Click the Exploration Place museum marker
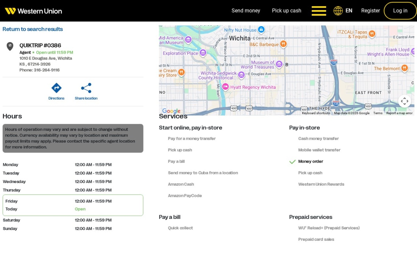 coord(203,53)
